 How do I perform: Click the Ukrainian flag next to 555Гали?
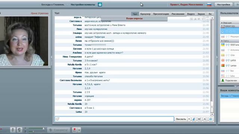click(x=223, y=45)
